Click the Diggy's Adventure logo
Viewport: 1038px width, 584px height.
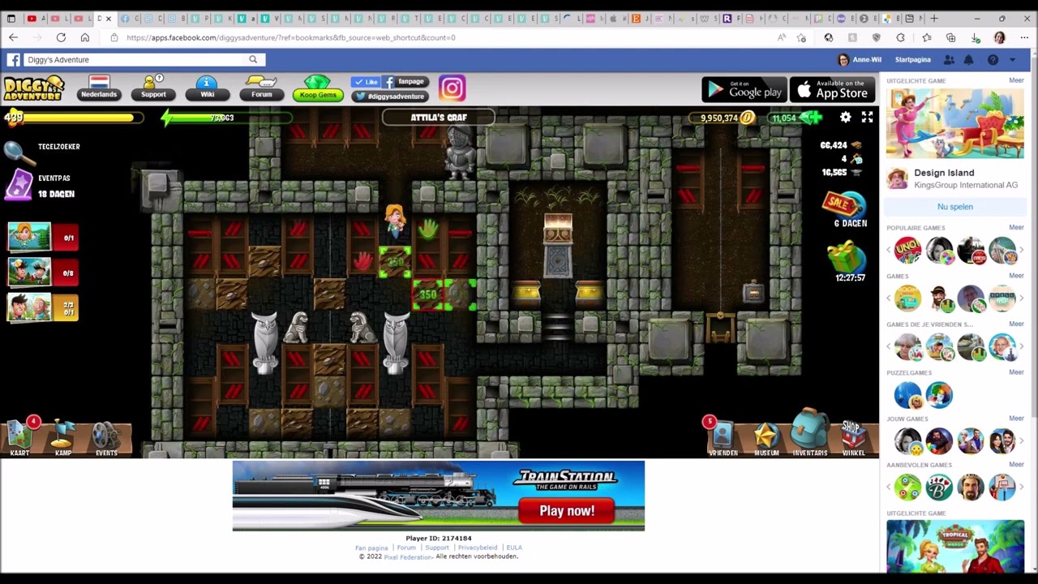coord(33,88)
